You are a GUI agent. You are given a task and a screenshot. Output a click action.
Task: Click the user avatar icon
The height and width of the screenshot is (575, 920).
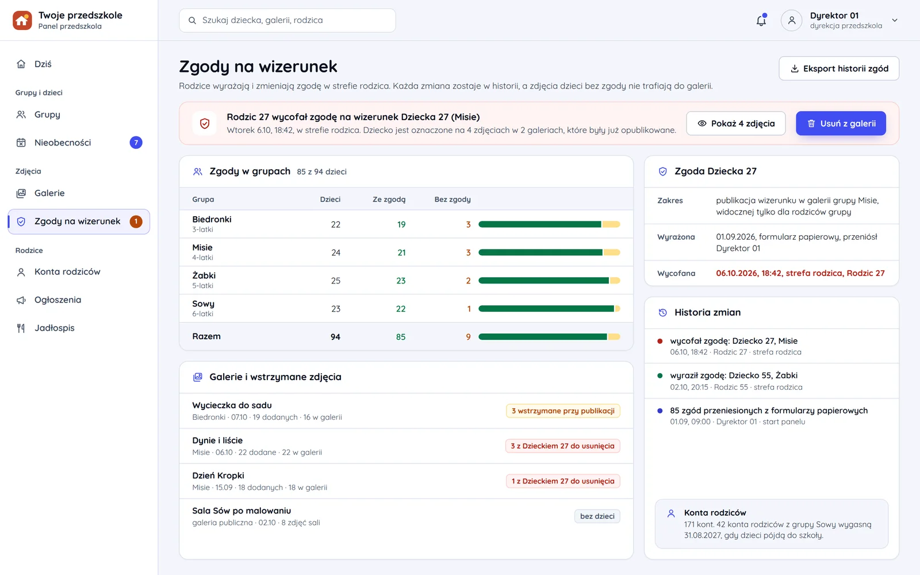pyautogui.click(x=791, y=20)
